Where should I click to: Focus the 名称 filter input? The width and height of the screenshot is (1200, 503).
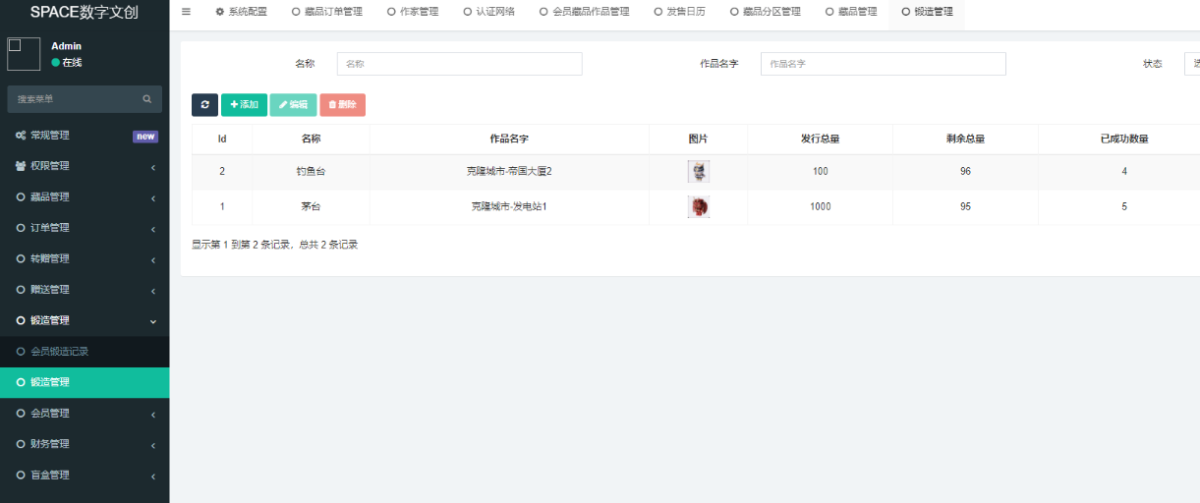coord(459,64)
